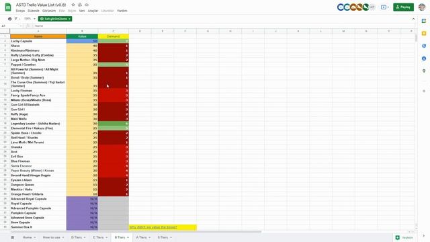Open the Dosya menu

pos(20,11)
